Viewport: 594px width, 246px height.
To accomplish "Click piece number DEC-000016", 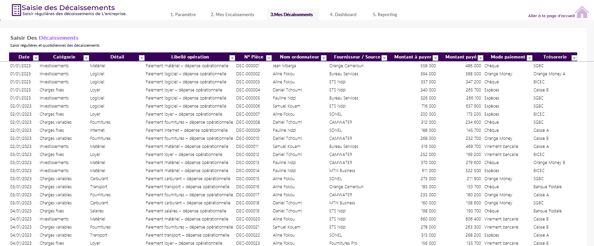I will [x=248, y=187].
